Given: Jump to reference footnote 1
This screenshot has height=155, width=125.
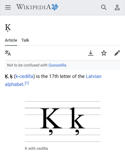Looking at the screenshot, I should click(27, 83).
